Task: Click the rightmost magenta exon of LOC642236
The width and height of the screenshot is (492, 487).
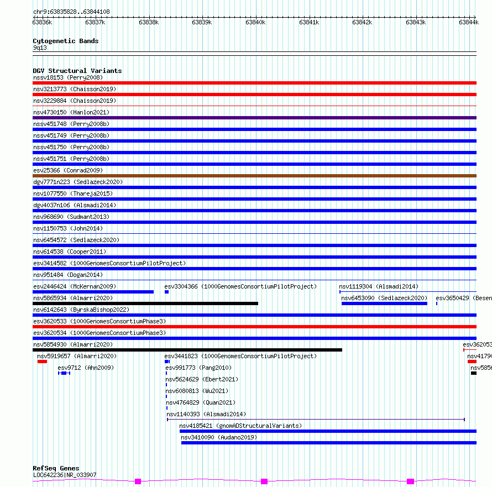Action: [410, 481]
